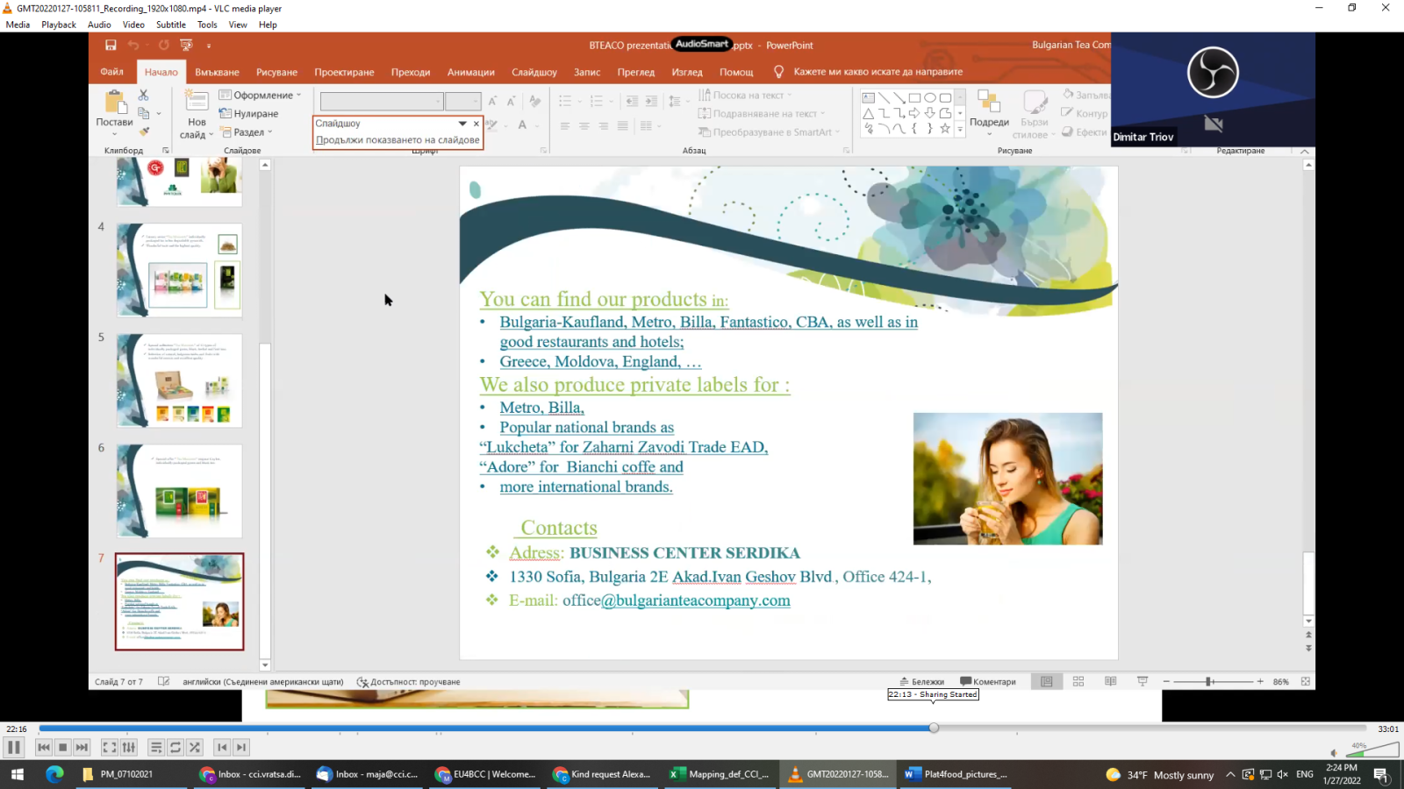Click VLC next chapter button
This screenshot has height=789, width=1404.
241,747
